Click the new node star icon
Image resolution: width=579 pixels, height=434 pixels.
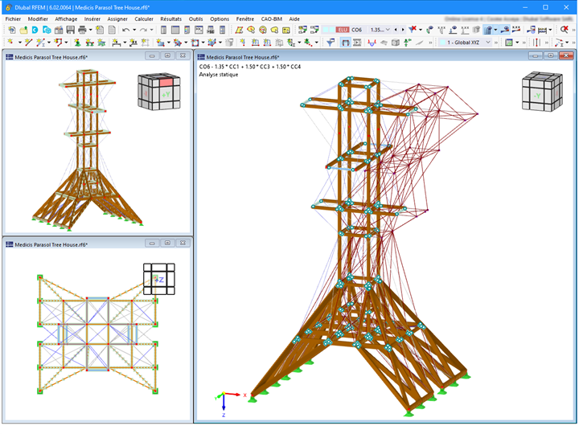click(10, 43)
